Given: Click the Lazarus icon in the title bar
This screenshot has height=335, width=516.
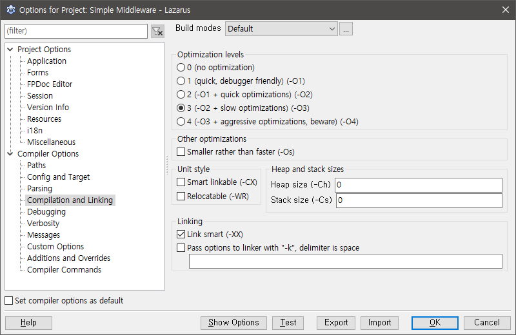Looking at the screenshot, I should [x=10, y=10].
